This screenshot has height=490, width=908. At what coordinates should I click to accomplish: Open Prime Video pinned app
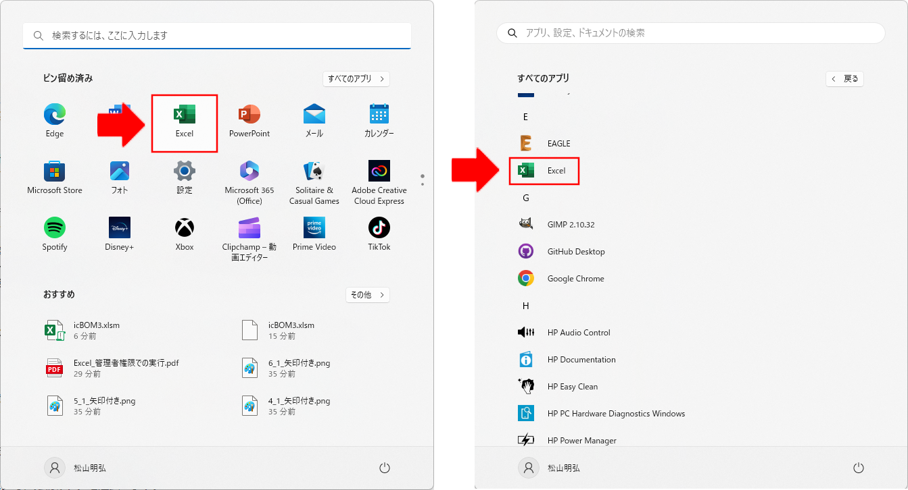point(314,234)
